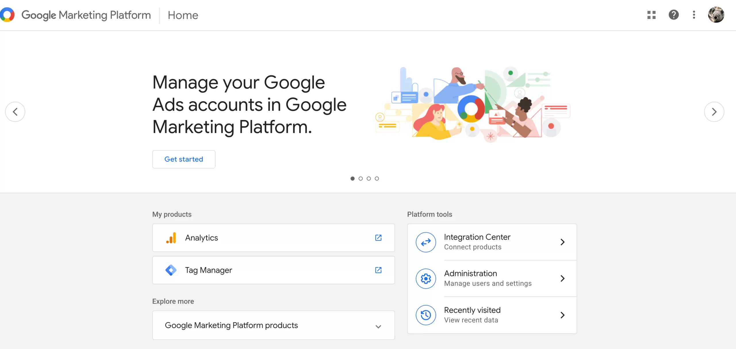Image resolution: width=736 pixels, height=349 pixels.
Task: Open the apps grid icon
Action: [x=651, y=15]
